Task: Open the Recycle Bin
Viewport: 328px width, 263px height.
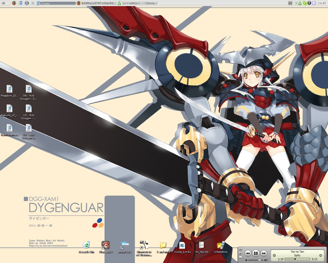Action: [x=86, y=247]
